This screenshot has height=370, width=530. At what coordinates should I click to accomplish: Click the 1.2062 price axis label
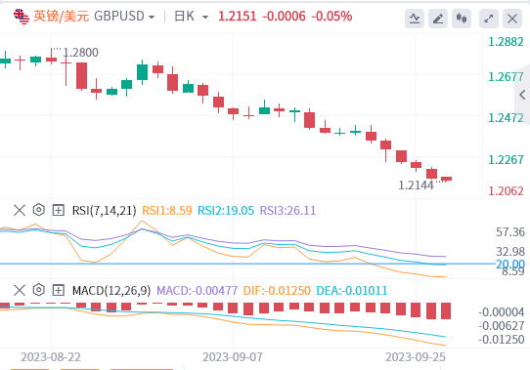[x=506, y=191]
